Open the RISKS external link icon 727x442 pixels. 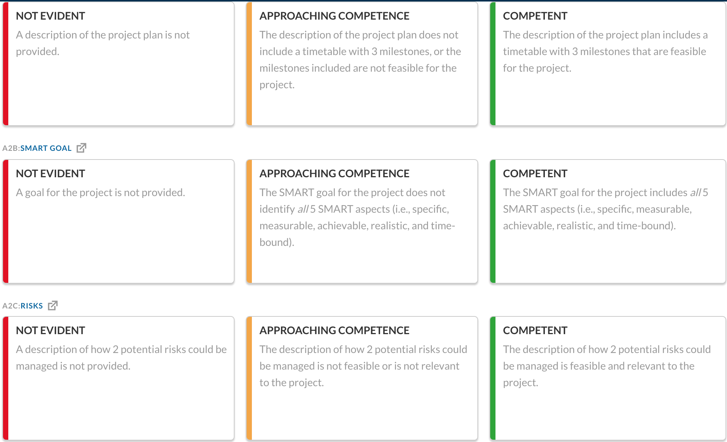point(53,305)
